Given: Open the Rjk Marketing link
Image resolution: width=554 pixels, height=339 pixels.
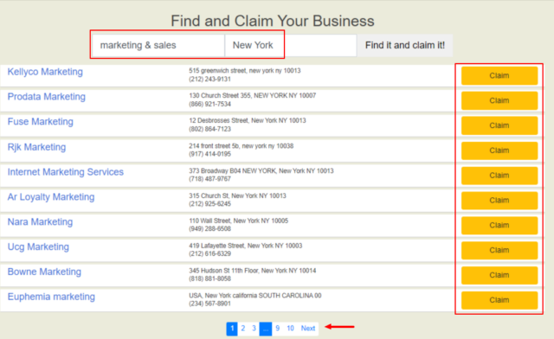Looking at the screenshot, I should click(x=36, y=147).
